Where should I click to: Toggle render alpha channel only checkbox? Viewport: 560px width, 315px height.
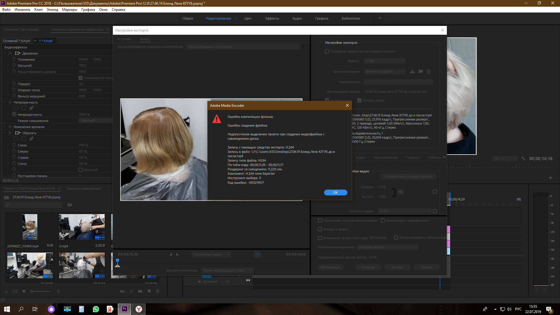[x=396, y=237]
